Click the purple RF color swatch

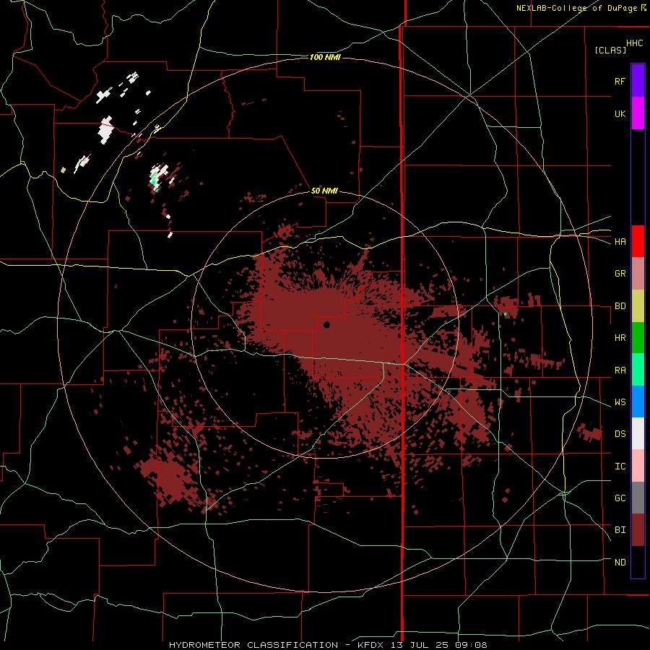(638, 81)
